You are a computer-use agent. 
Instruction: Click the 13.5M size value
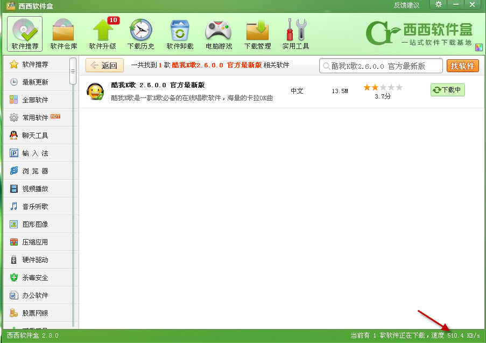pyautogui.click(x=340, y=91)
